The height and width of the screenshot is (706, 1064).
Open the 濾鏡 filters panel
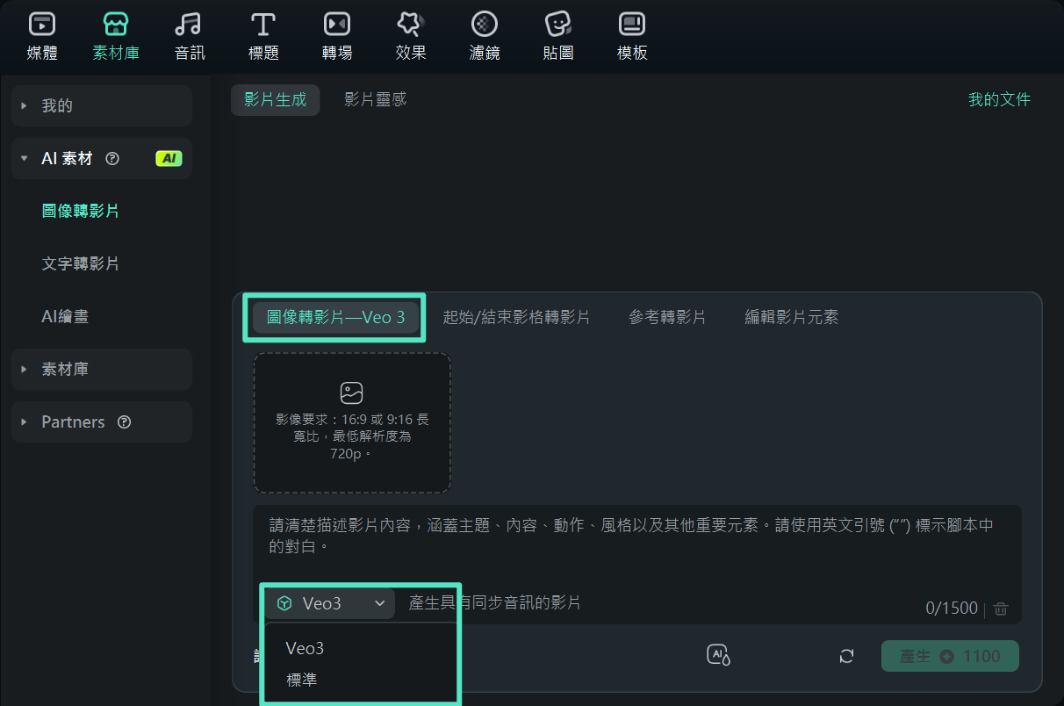click(484, 35)
